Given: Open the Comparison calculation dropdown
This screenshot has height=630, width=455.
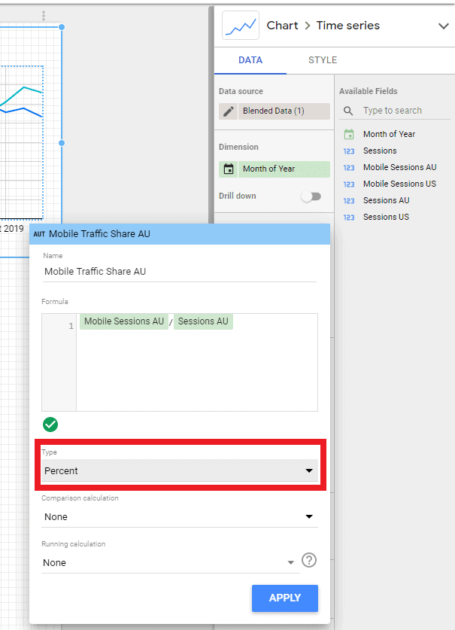Looking at the screenshot, I should (x=179, y=517).
